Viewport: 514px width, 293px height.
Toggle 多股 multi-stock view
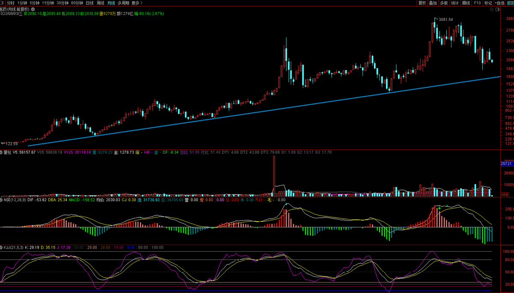pyautogui.click(x=444, y=3)
